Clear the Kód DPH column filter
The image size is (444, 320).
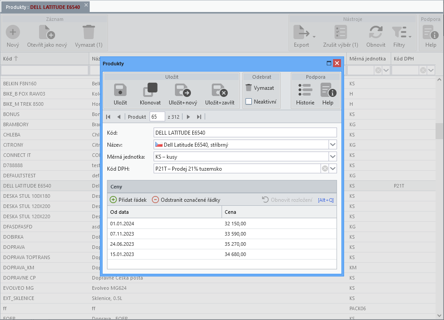pos(423,70)
